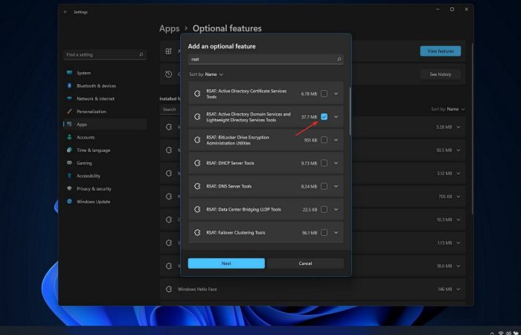Click Cancel in the optional feature dialog
Screen dimensions: 521x335
[305, 264]
